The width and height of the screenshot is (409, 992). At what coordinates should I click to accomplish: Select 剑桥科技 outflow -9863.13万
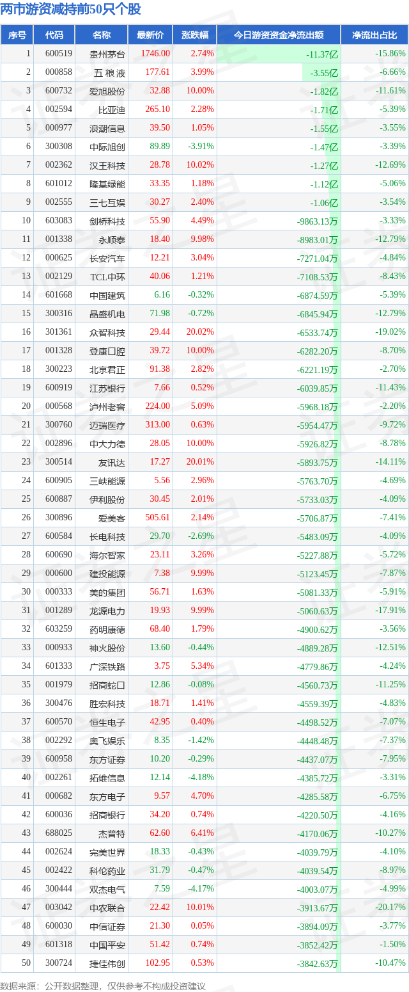[318, 221]
